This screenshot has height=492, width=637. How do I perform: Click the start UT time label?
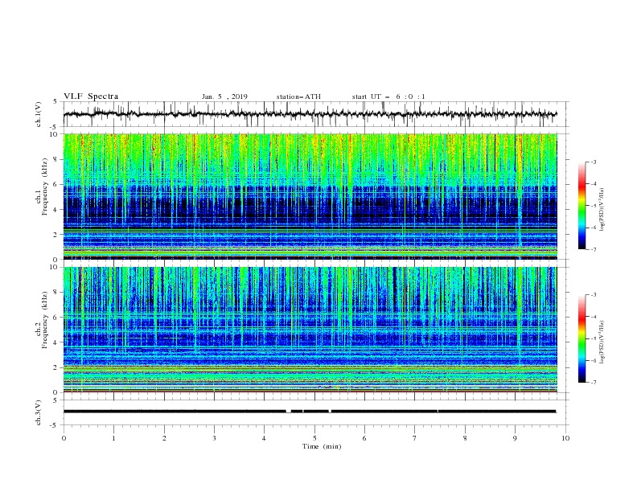click(x=388, y=96)
